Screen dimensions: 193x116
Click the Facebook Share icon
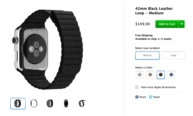137,97
